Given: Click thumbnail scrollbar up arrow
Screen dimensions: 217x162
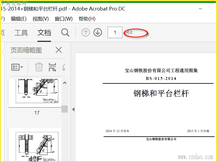Looking at the screenshot, I should (x=65, y=83).
